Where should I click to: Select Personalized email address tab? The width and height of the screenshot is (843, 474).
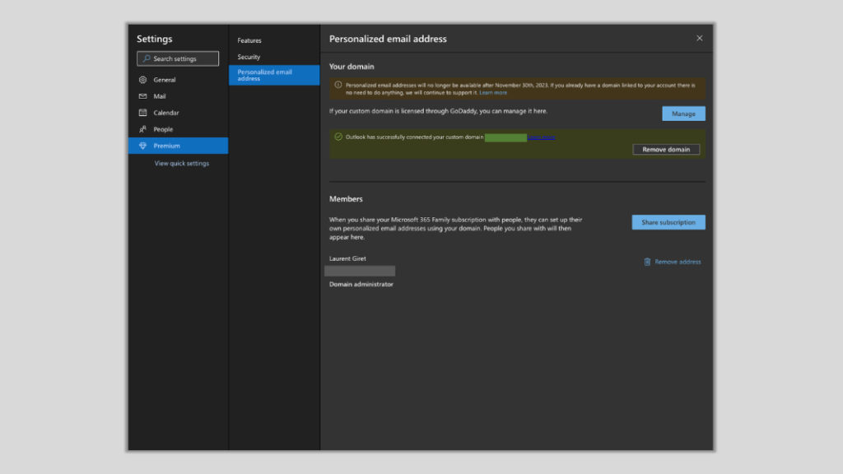pyautogui.click(x=273, y=75)
